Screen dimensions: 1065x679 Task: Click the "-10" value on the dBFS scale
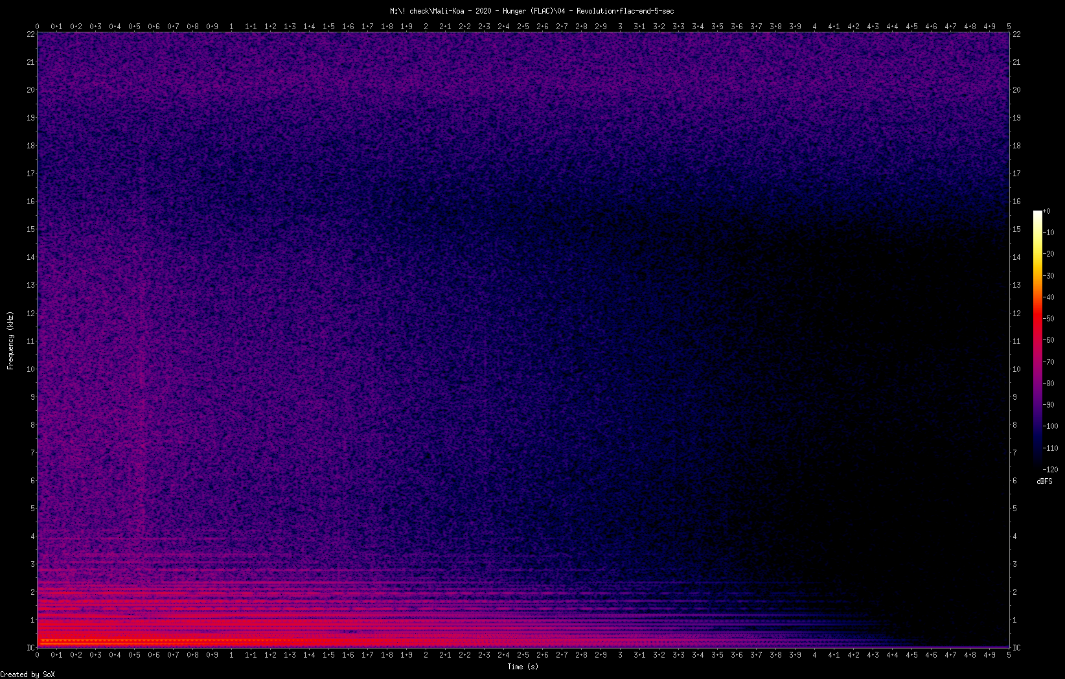click(1049, 233)
